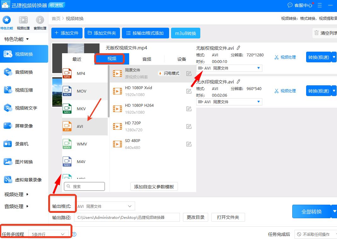This screenshot has height=239, width=337.
Task: Switch to the 设备 tab
Action: tap(181, 58)
